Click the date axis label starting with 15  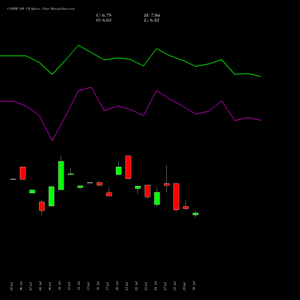88,286
